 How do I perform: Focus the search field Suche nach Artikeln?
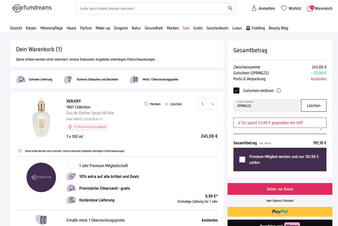tap(152, 8)
